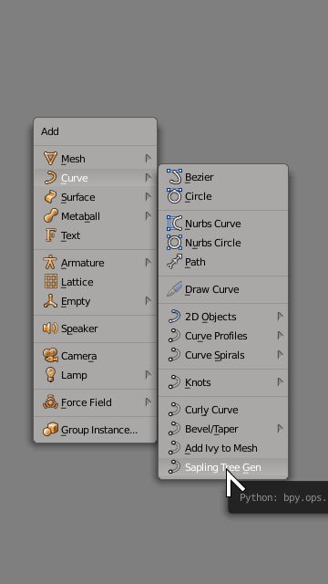328x584 pixels.
Task: Add a Speaker object
Action: (95, 328)
